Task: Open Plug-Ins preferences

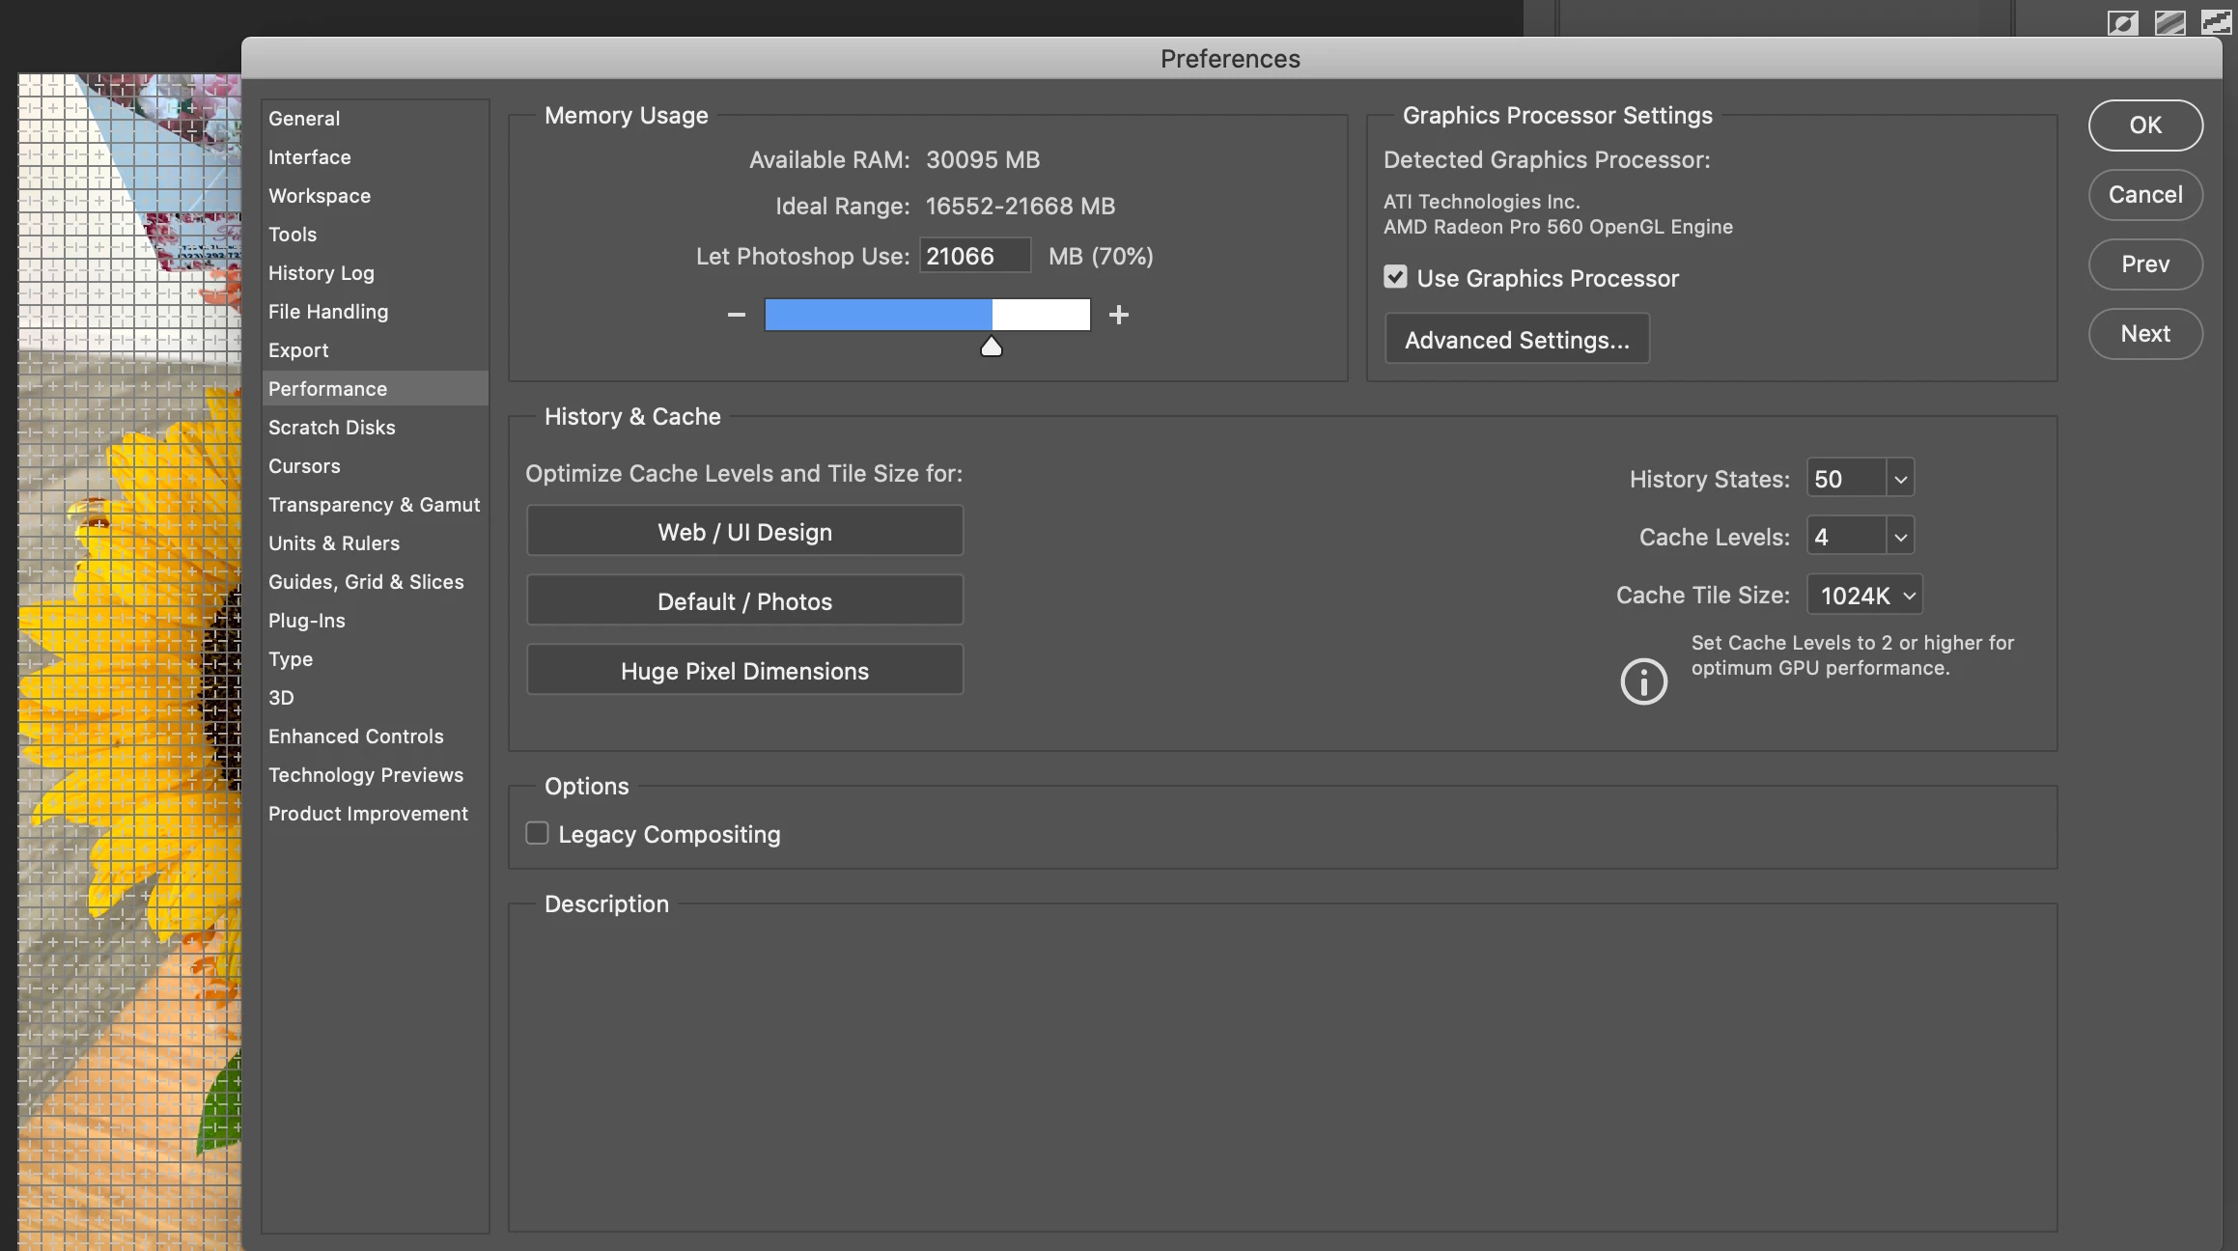Action: [x=375, y=621]
